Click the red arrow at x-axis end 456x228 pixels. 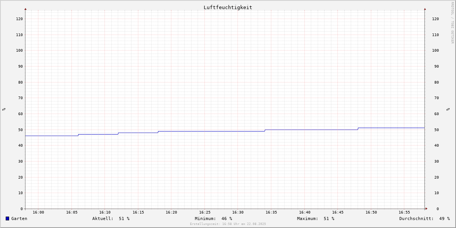point(426,209)
